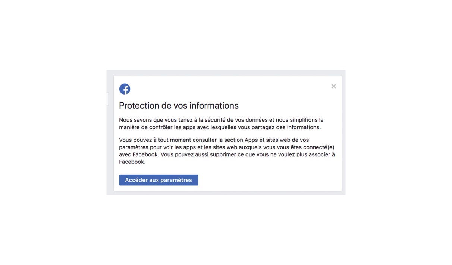Click the gray border below the white card

(x=226, y=193)
